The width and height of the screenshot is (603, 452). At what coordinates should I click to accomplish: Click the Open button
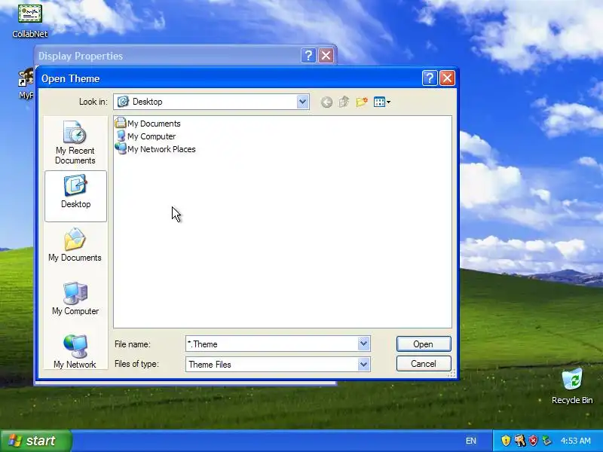click(x=424, y=344)
